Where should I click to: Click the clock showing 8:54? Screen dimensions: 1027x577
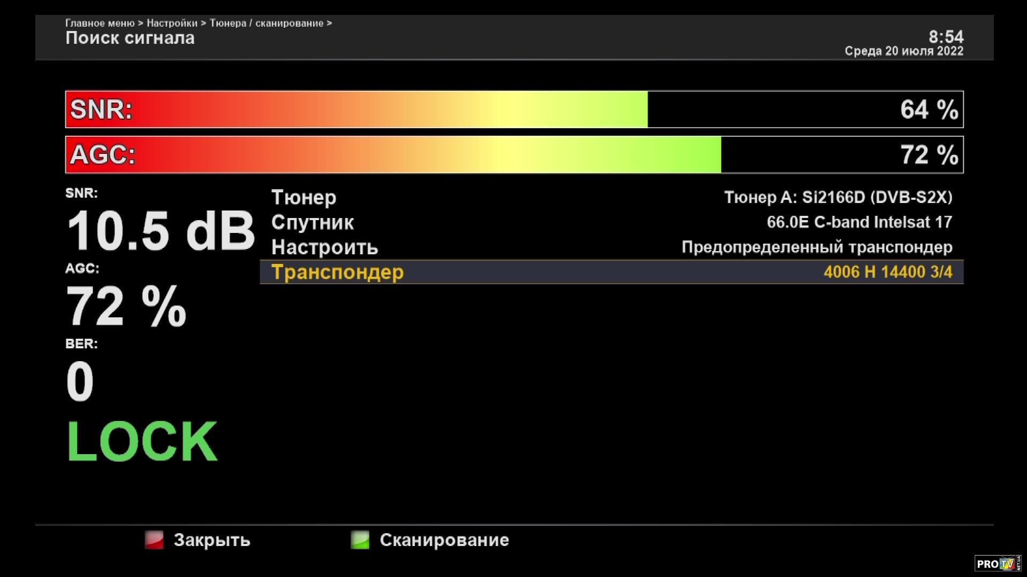946,36
